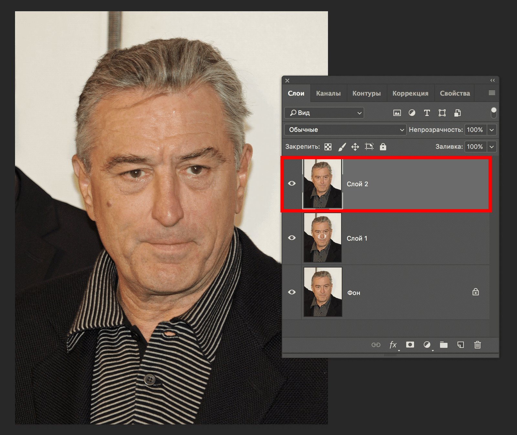The width and height of the screenshot is (517, 435).
Task: Delete layer with the trash icon
Action: tap(477, 345)
